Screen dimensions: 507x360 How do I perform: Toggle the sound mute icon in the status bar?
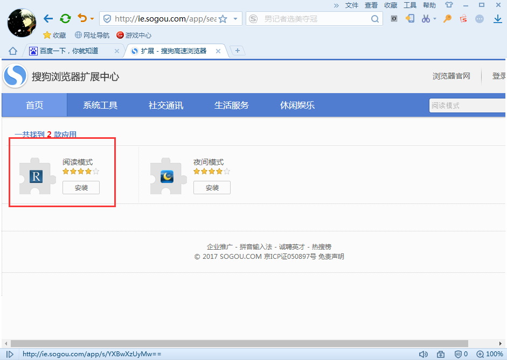point(423,354)
